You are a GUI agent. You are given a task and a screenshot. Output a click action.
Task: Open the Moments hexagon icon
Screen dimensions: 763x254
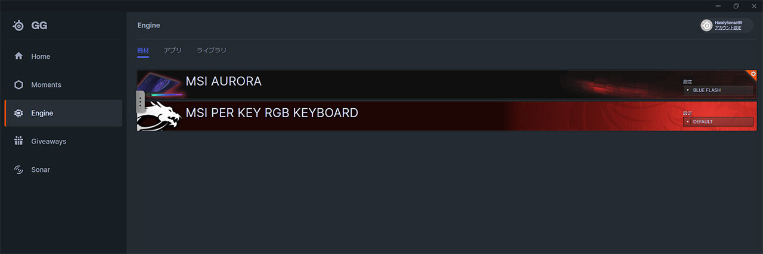pos(18,85)
